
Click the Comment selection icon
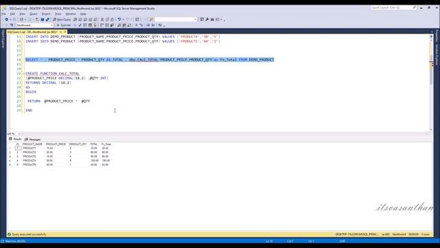[136, 25]
